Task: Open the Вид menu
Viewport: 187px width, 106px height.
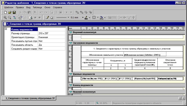Action: coord(28,8)
